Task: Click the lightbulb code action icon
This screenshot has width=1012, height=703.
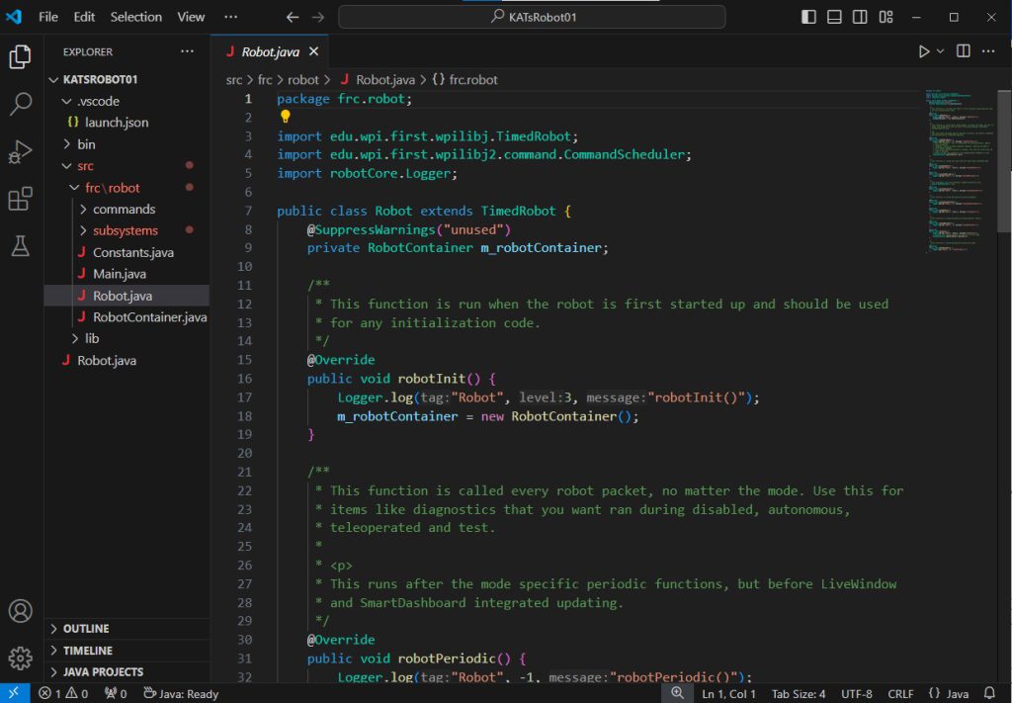Action: [286, 117]
